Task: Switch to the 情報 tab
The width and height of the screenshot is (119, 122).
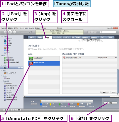Action: tap(40, 38)
